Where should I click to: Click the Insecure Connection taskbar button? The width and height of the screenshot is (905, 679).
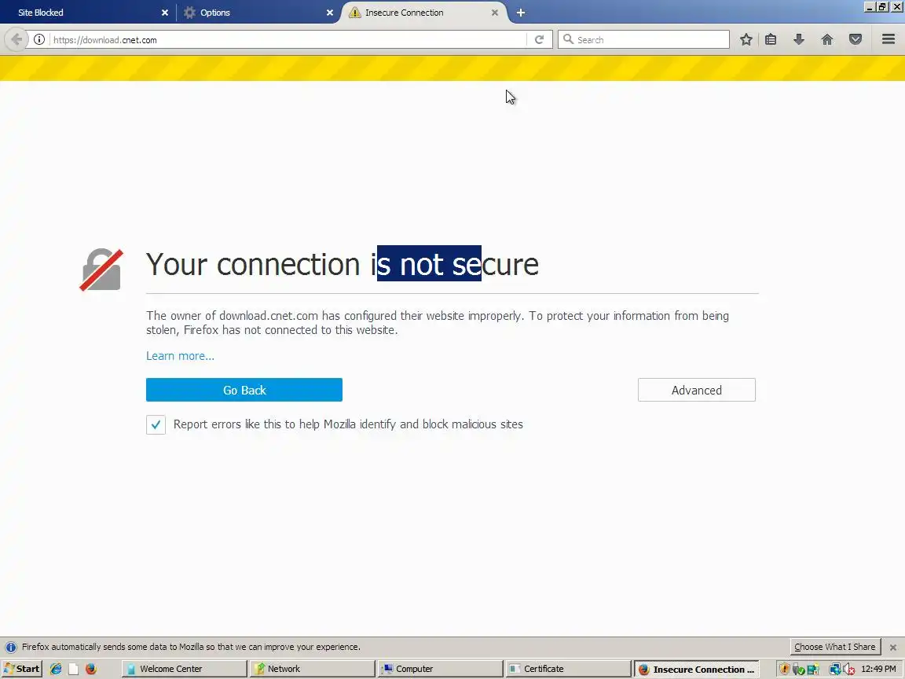(x=697, y=669)
